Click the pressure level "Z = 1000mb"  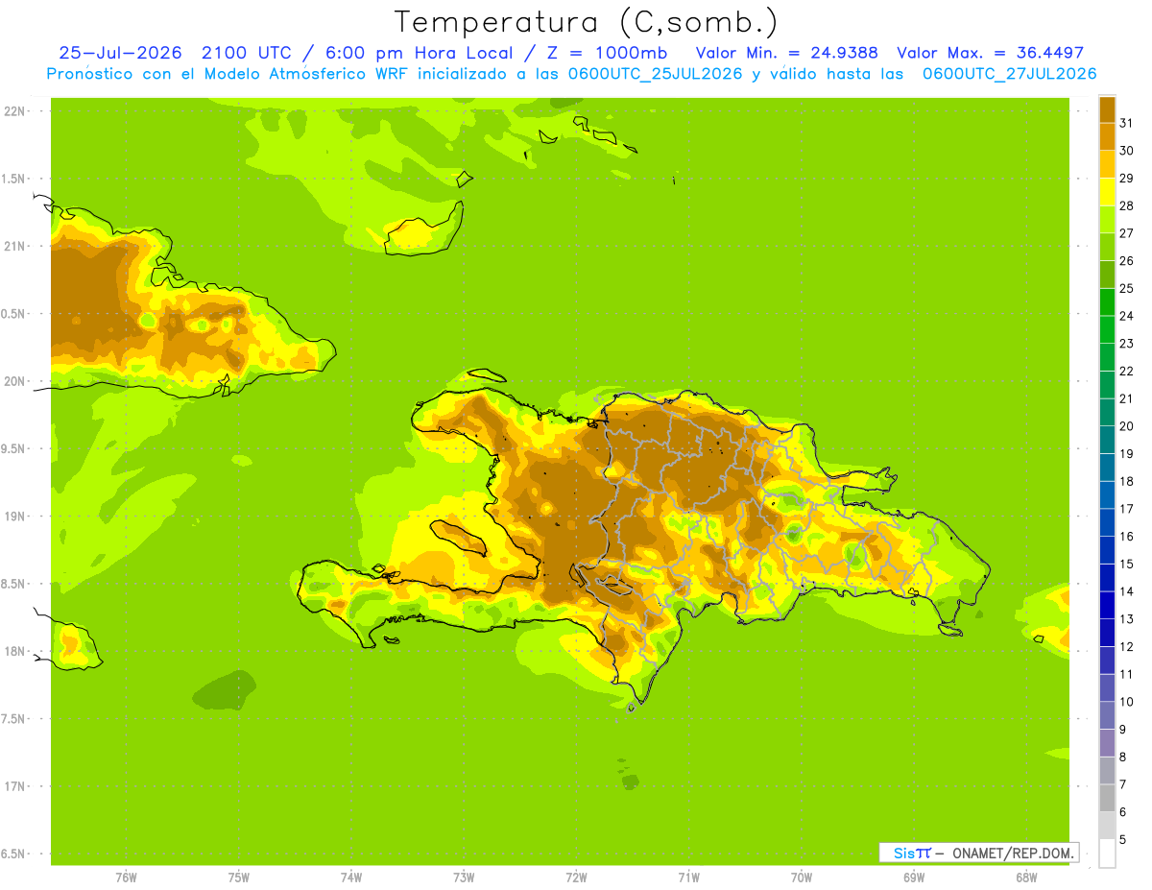(605, 53)
